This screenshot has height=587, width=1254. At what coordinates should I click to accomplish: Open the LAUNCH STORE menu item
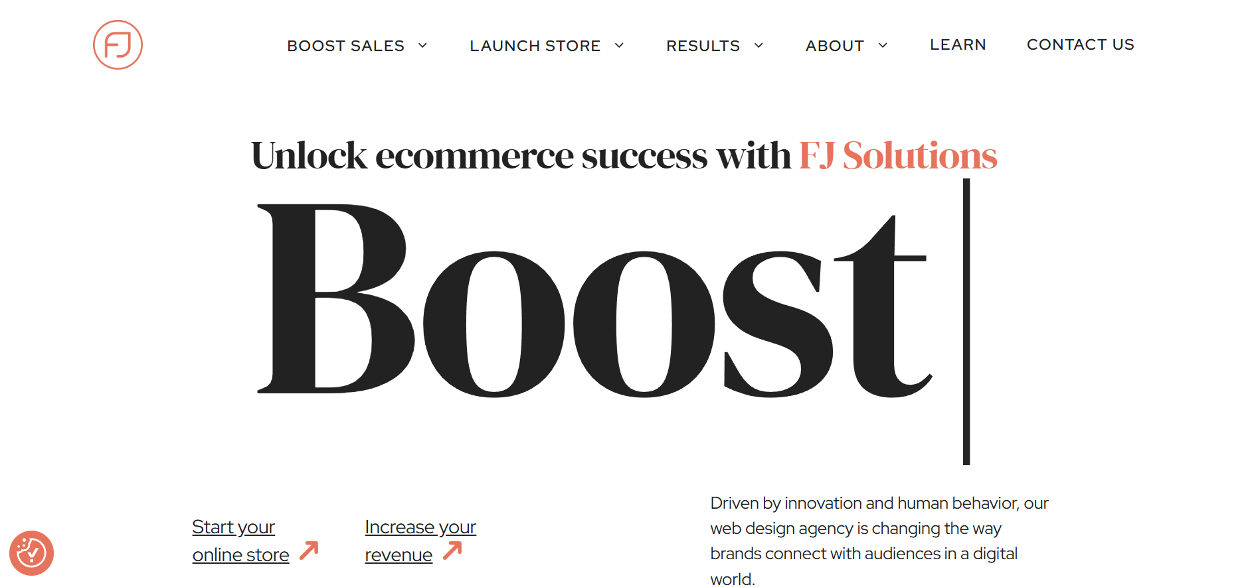(x=535, y=46)
